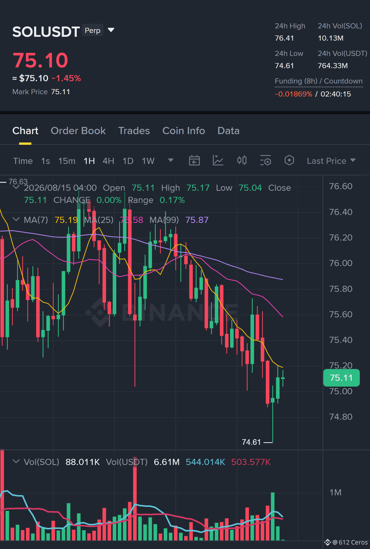Expand the SOLUSDT pair selector arrow
Viewport: 370px width, 549px height.
click(111, 30)
